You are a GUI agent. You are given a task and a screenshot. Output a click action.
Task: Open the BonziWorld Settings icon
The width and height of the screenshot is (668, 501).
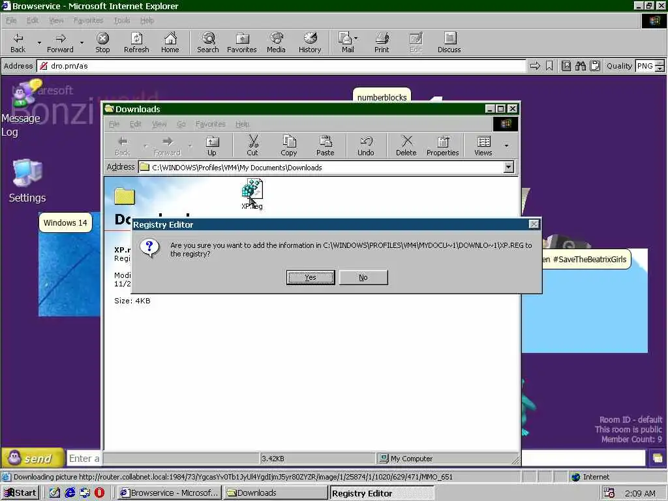point(27,181)
